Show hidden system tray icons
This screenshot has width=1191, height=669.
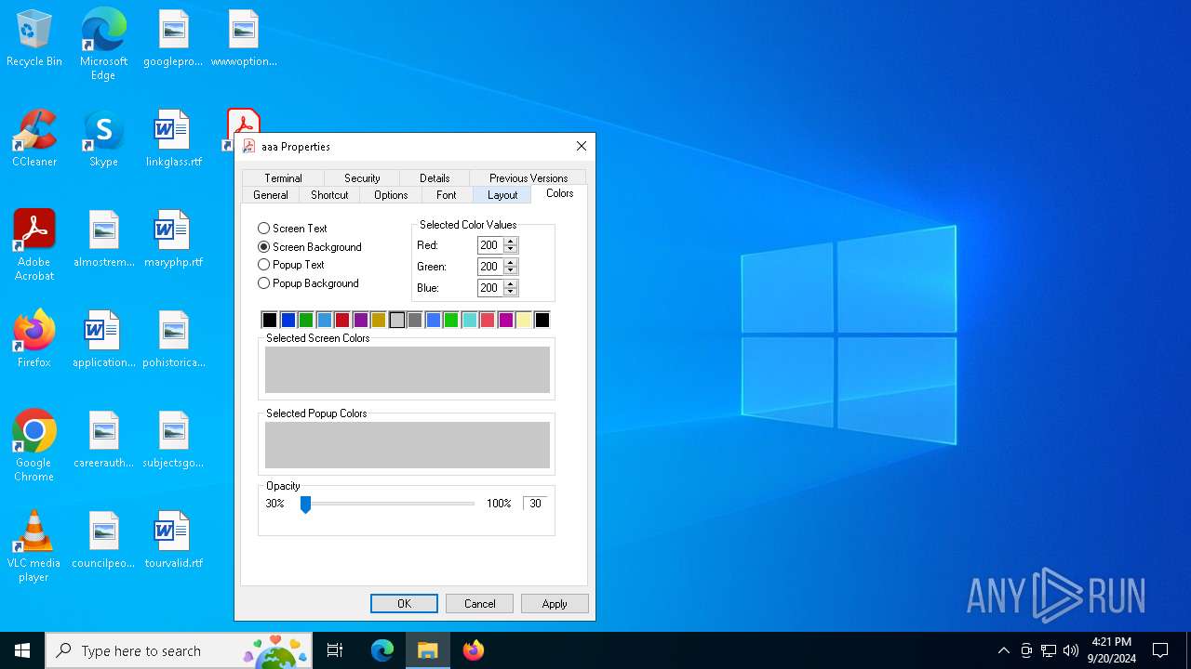coord(1003,650)
